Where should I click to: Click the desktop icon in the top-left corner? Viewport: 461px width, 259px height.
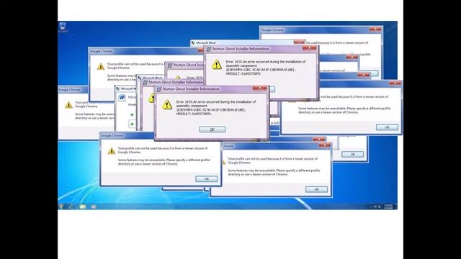(63, 27)
